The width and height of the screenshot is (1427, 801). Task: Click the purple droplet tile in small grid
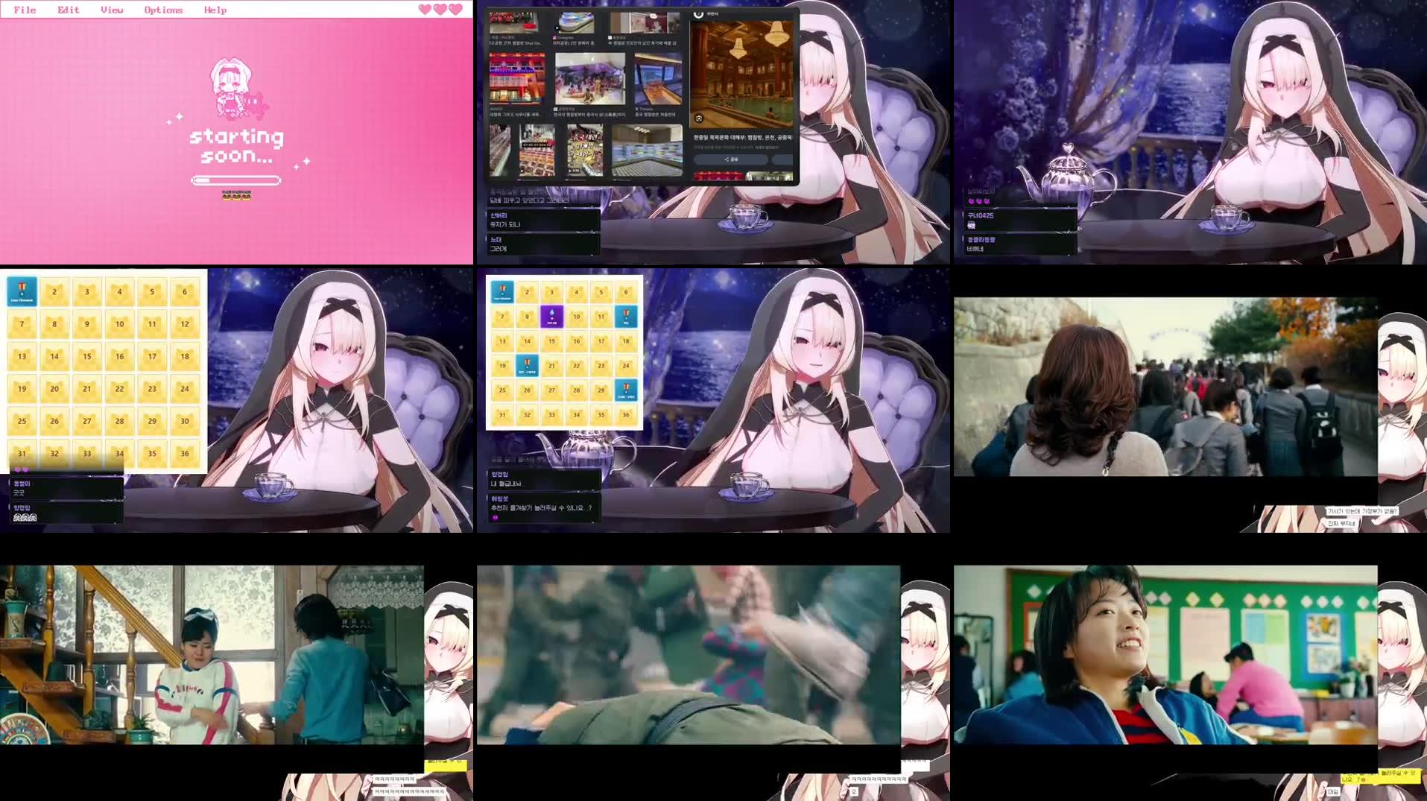tap(551, 317)
